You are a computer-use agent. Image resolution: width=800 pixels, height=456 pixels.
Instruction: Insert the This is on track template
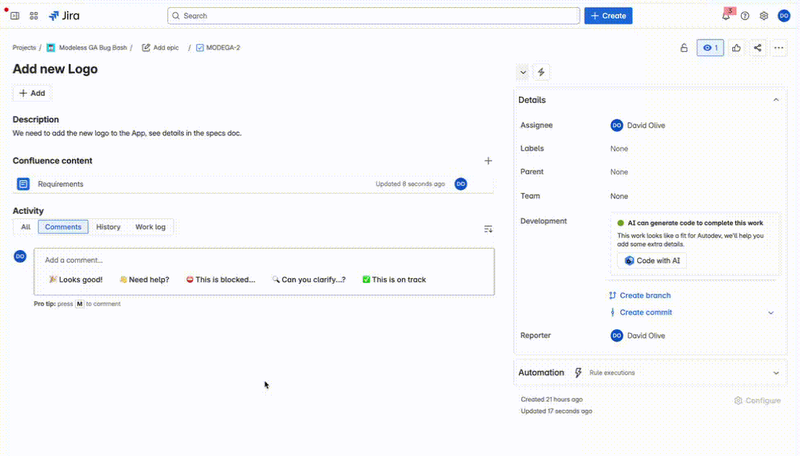[394, 280]
